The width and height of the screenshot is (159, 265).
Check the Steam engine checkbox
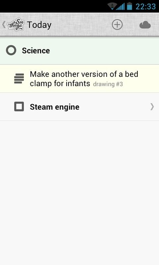(19, 106)
